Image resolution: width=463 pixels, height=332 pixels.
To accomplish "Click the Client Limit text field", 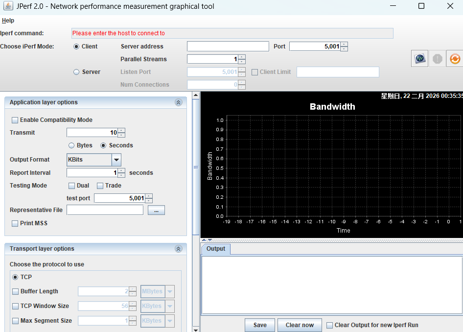I will [x=338, y=72].
